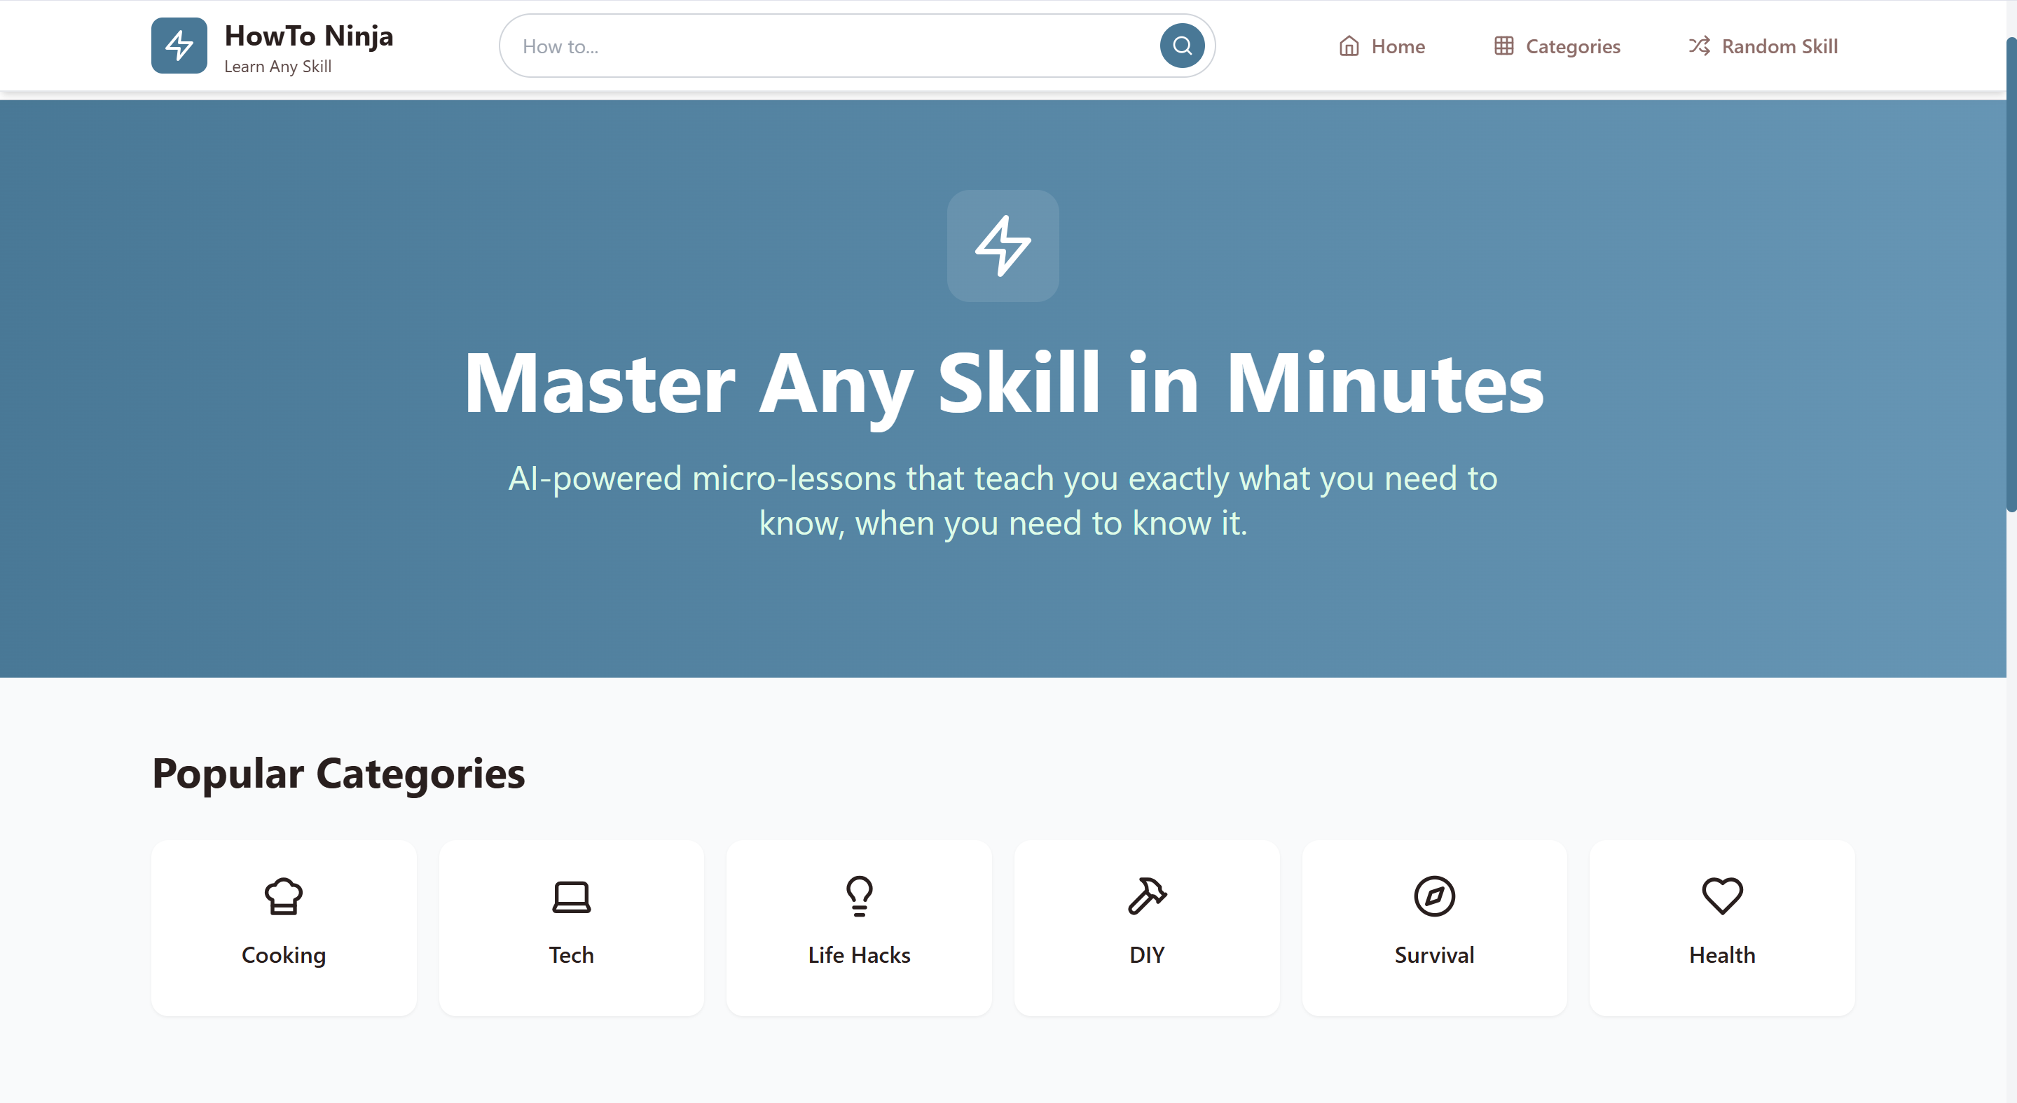Viewport: 2017px width, 1103px height.
Task: Click the DIY hammer icon
Action: pos(1146,896)
